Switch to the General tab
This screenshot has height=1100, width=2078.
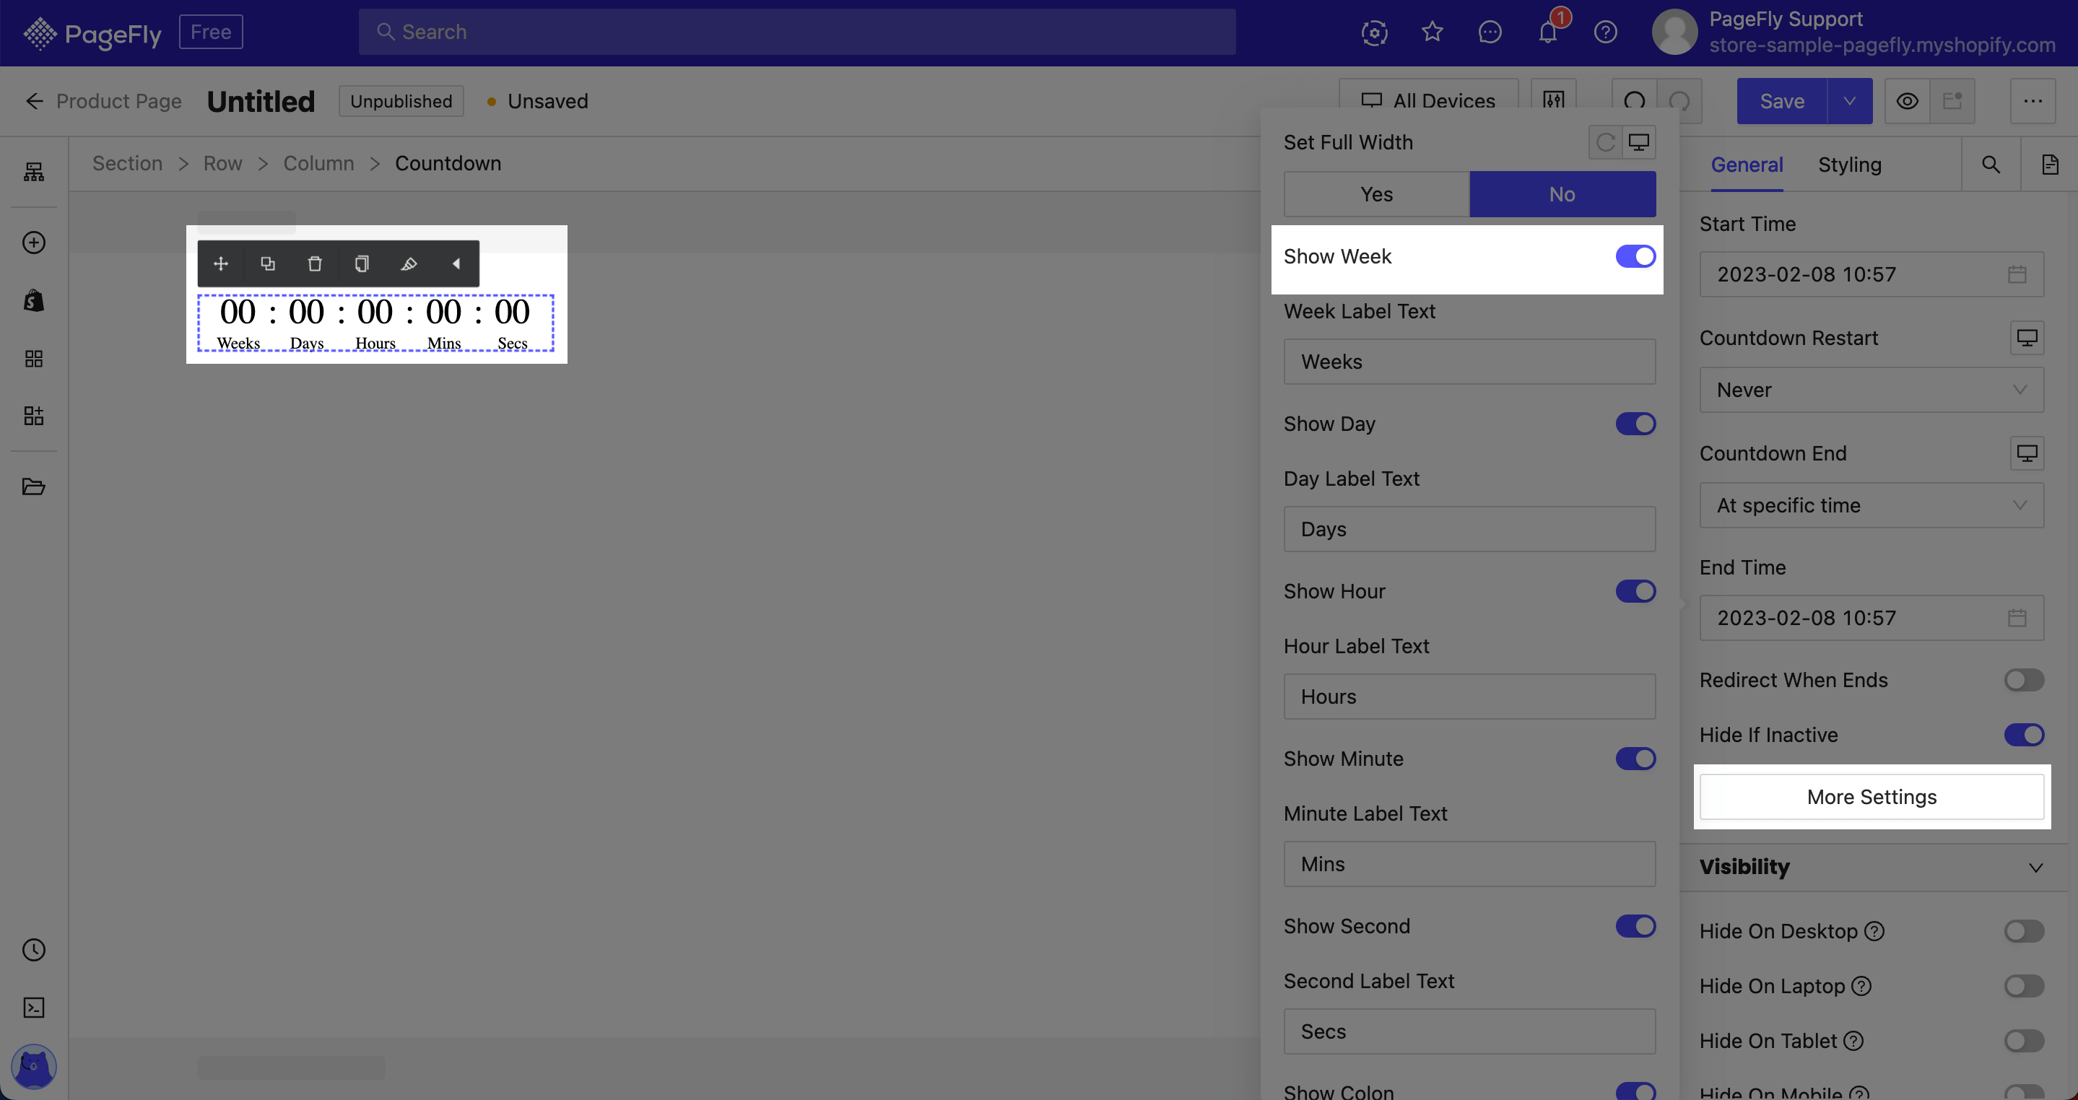(x=1747, y=165)
